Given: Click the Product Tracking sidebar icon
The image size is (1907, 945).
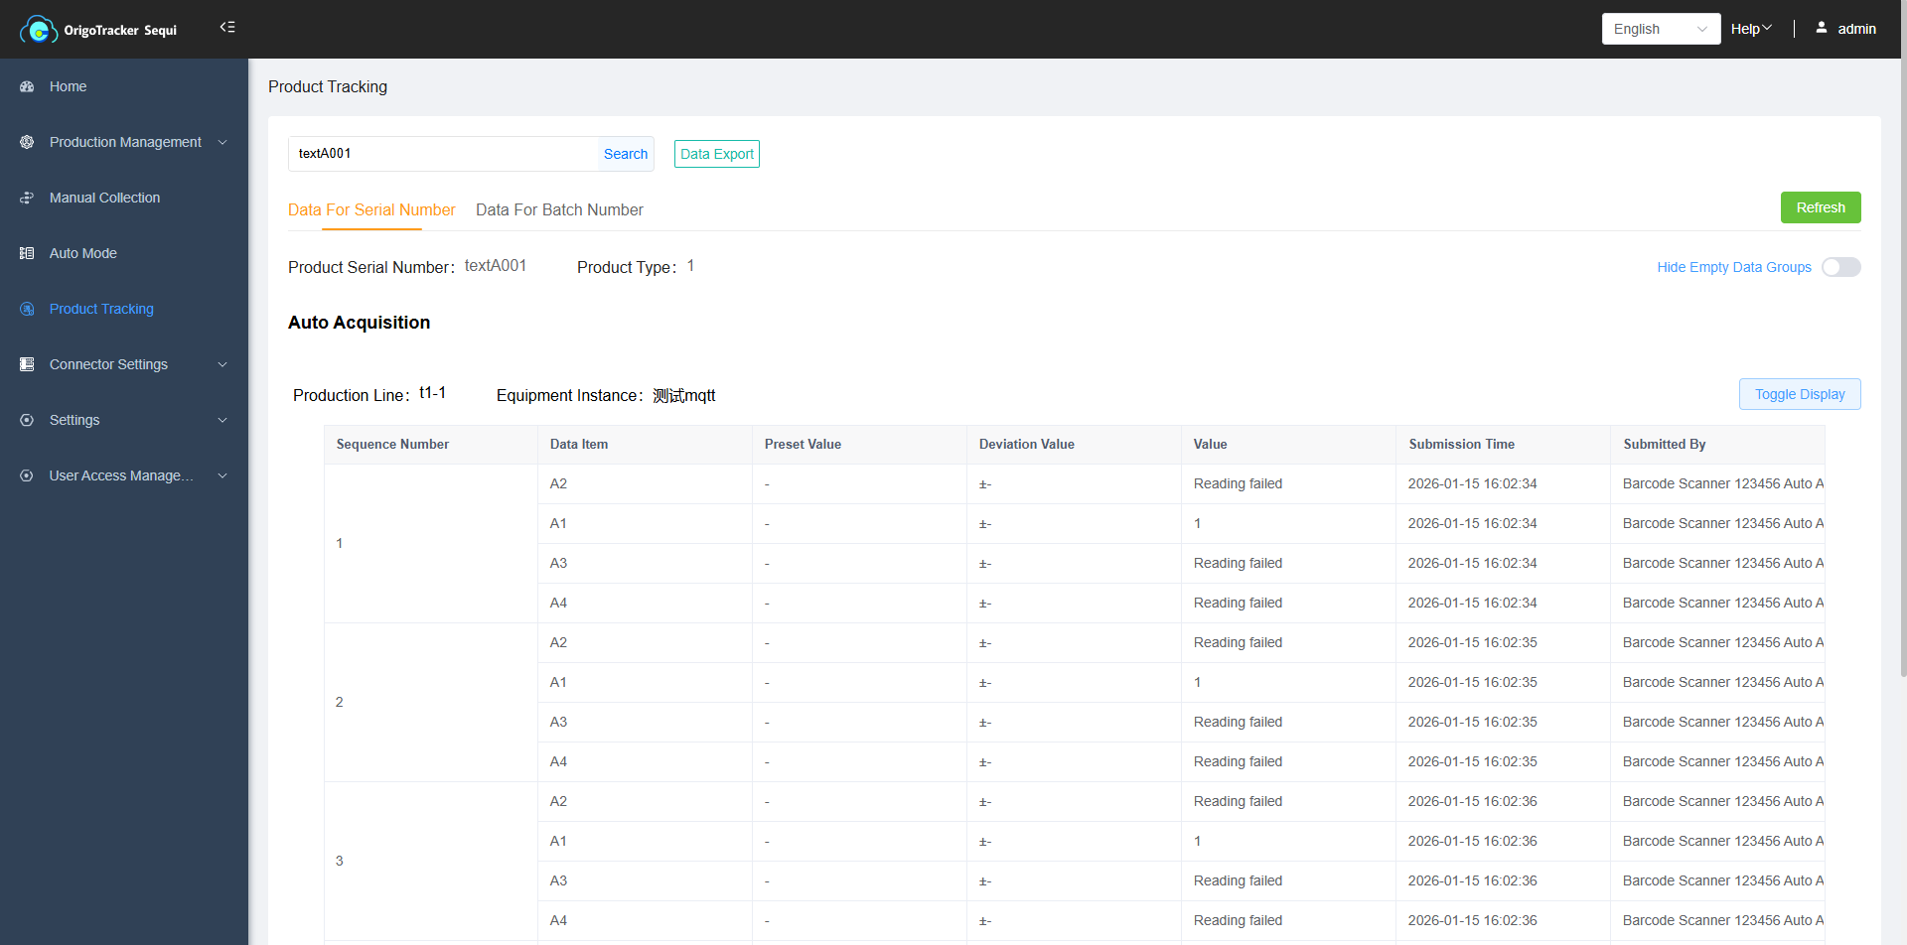Looking at the screenshot, I should pyautogui.click(x=27, y=310).
